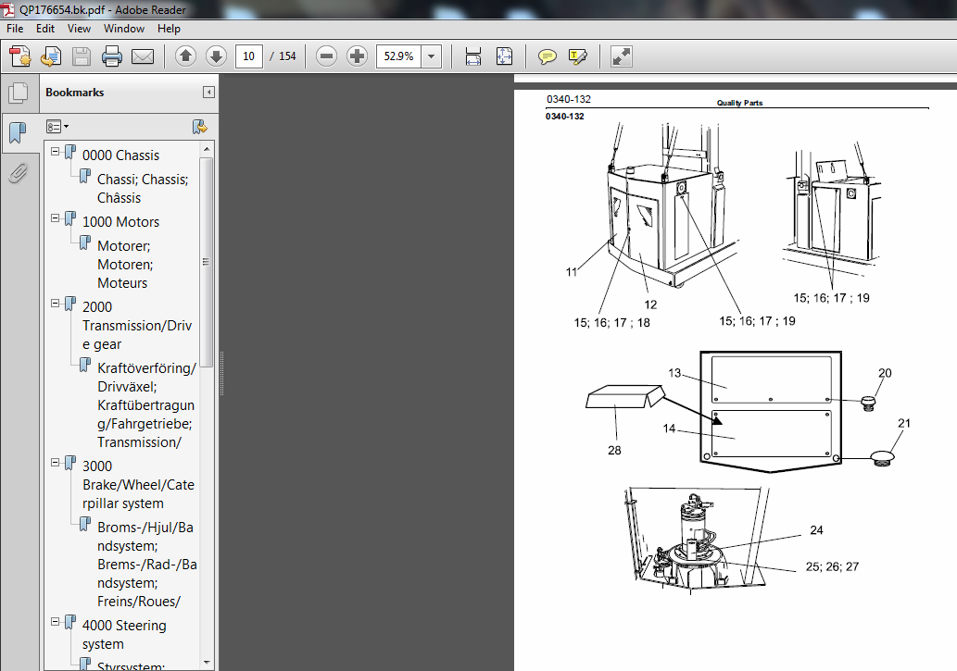Open the zoom level dropdown arrow
This screenshot has width=957, height=671.
pyautogui.click(x=431, y=56)
